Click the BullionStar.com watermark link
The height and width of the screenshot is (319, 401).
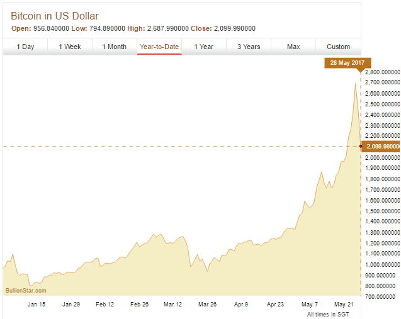tap(26, 291)
